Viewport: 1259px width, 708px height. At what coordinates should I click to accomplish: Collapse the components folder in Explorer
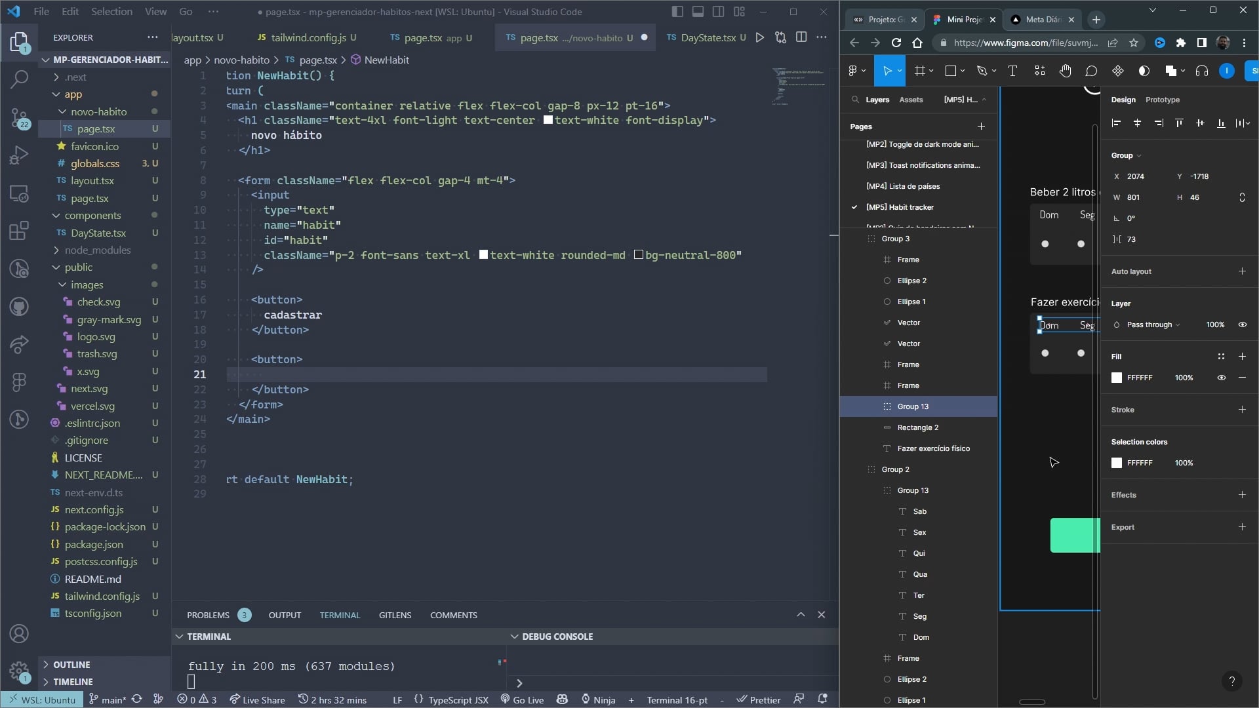(x=92, y=215)
